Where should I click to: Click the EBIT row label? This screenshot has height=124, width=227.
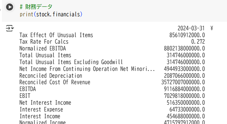point(25,96)
